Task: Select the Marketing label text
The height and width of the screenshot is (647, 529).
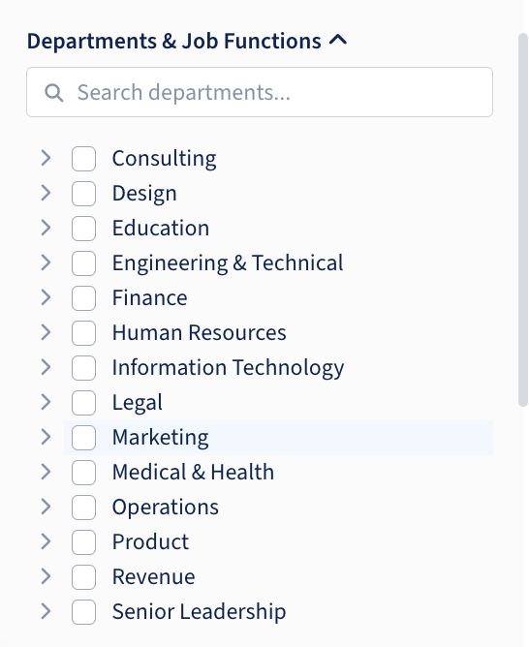Action: (160, 438)
